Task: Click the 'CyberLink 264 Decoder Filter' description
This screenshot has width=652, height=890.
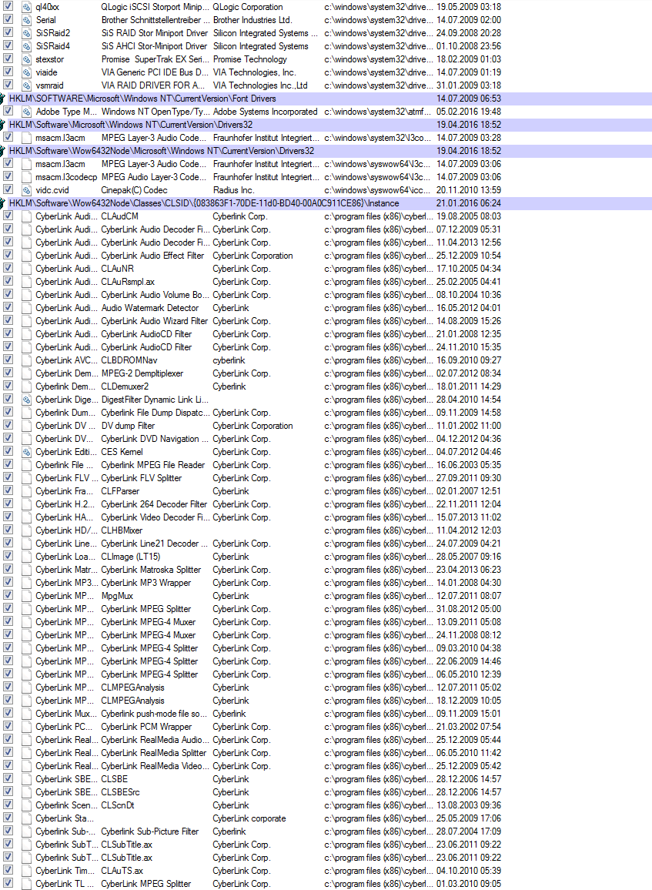Action: 154,504
